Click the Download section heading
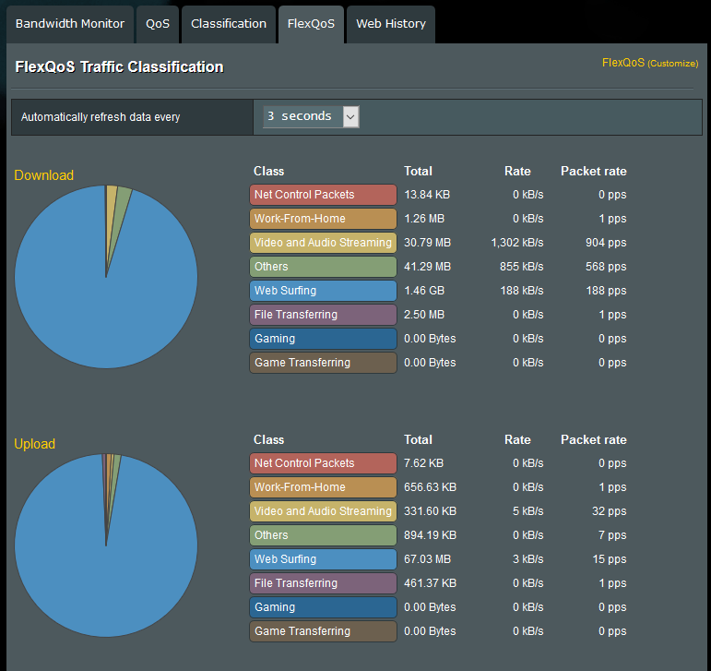 (44, 175)
